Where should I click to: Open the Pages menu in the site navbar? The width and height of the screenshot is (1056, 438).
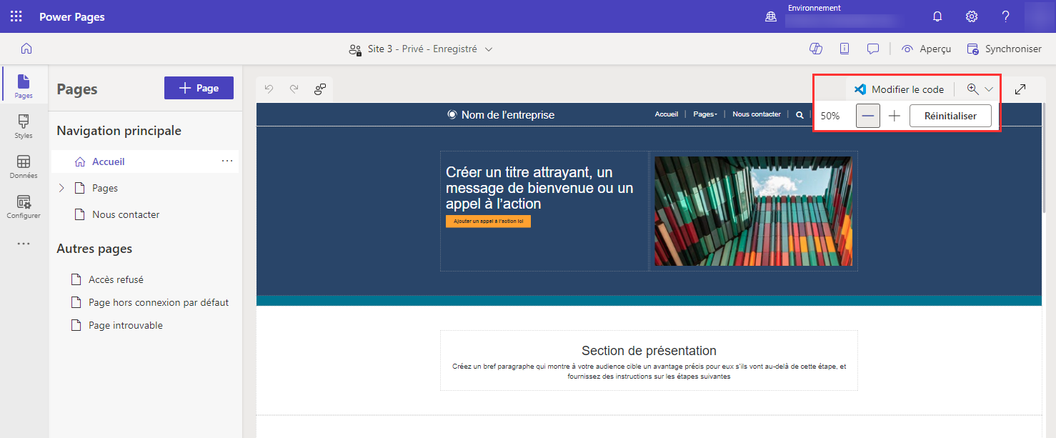click(x=704, y=114)
